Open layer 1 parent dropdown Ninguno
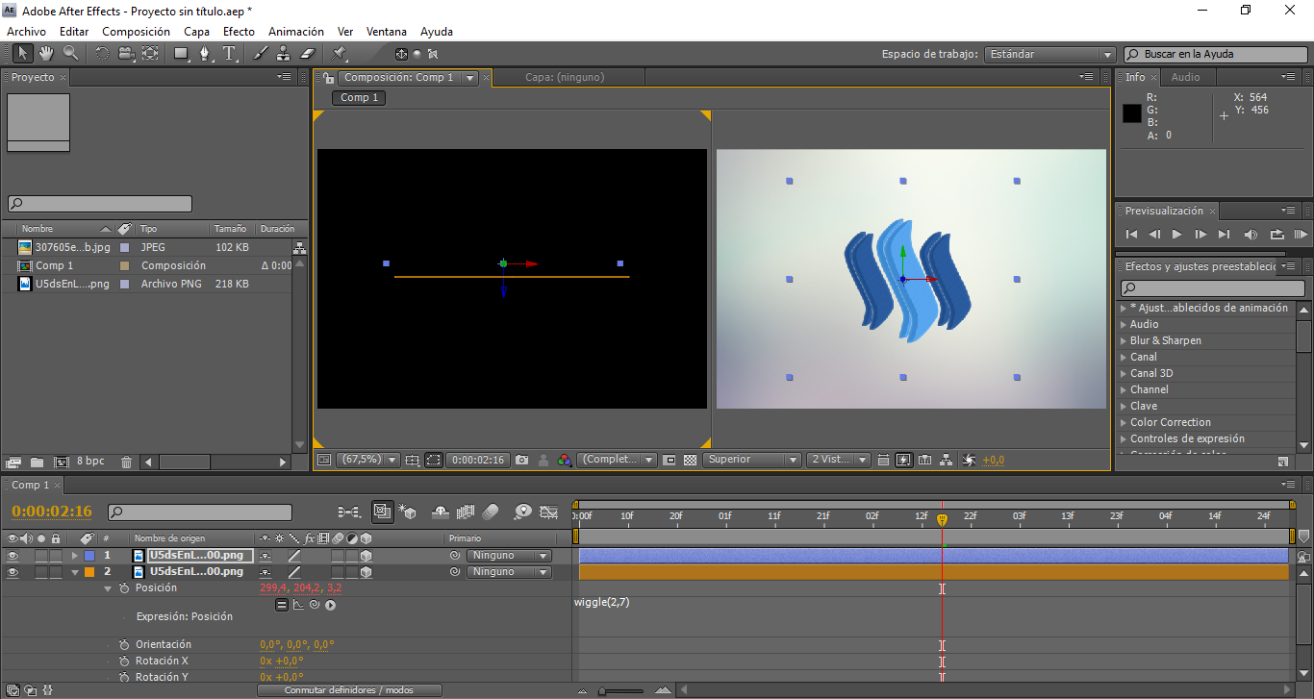 pyautogui.click(x=509, y=556)
